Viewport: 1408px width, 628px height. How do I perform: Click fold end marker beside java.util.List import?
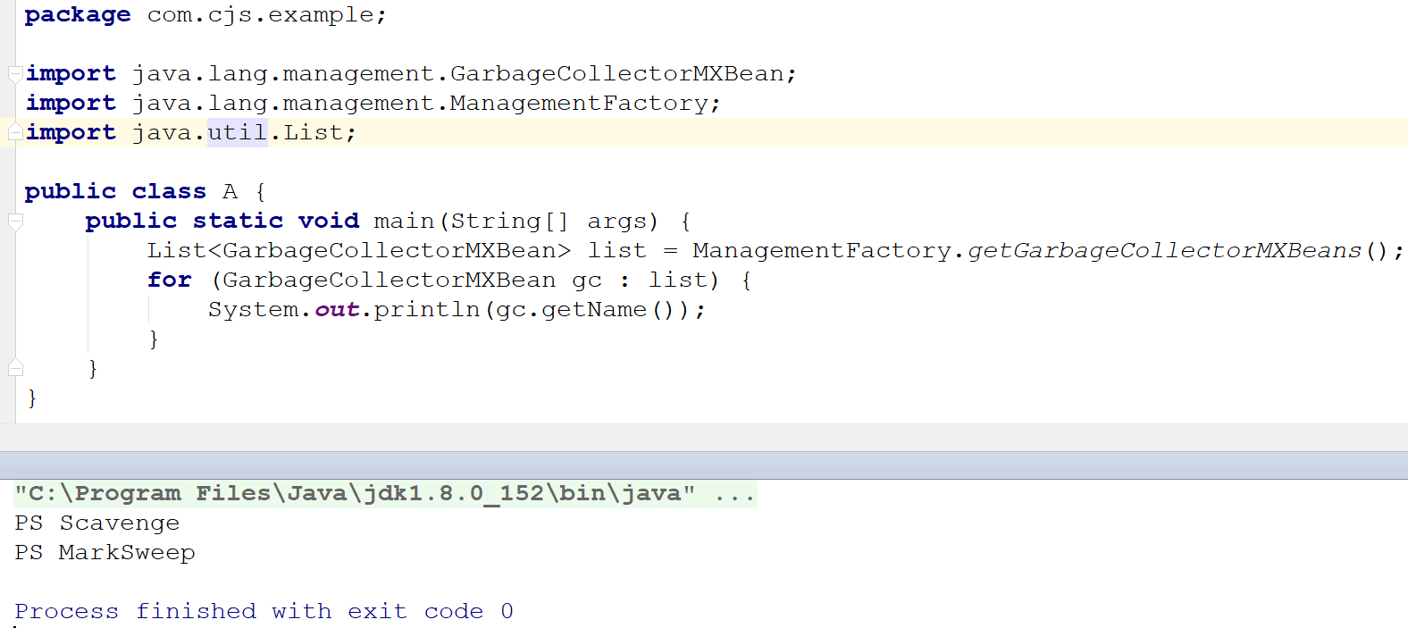[x=15, y=132]
